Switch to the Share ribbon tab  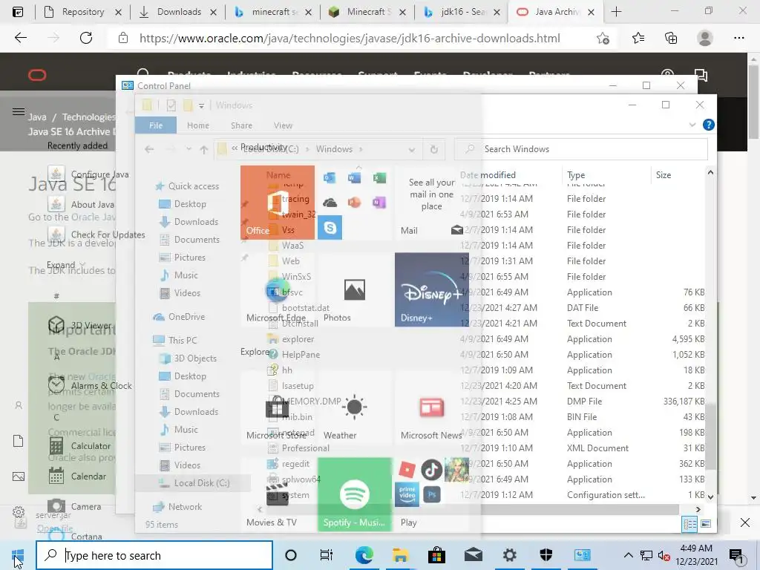click(x=241, y=125)
